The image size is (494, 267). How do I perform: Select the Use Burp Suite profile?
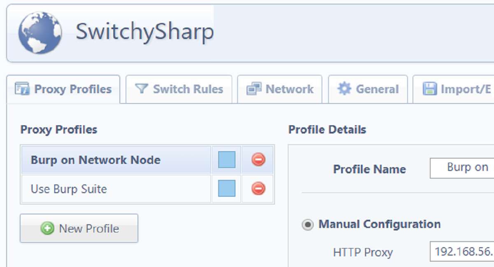(116, 189)
